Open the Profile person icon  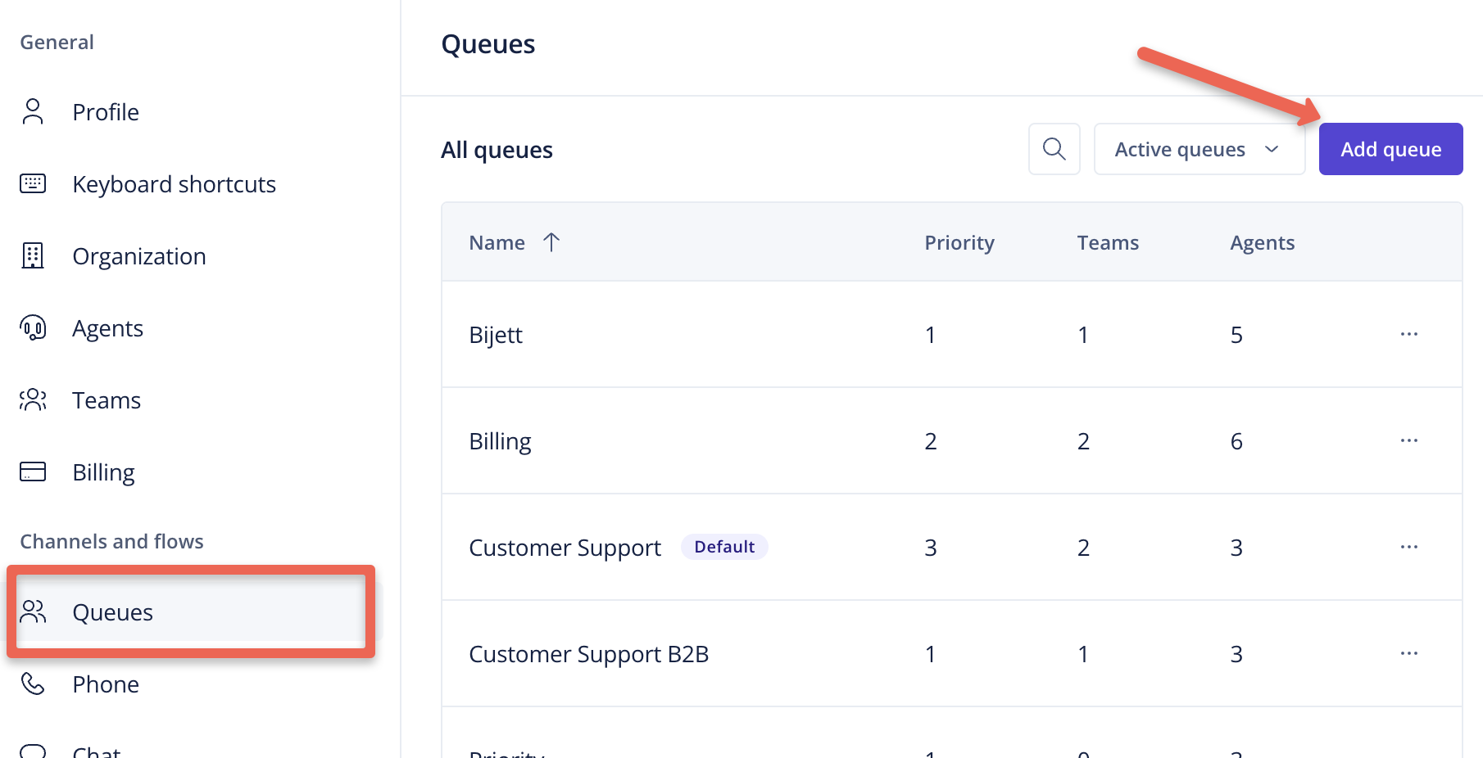(33, 111)
